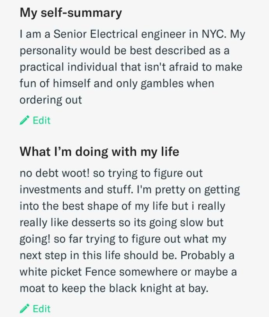Viewport: 269px width, 317px height.
Task: Click the word 'moat' in the last line
Action: [32, 288]
